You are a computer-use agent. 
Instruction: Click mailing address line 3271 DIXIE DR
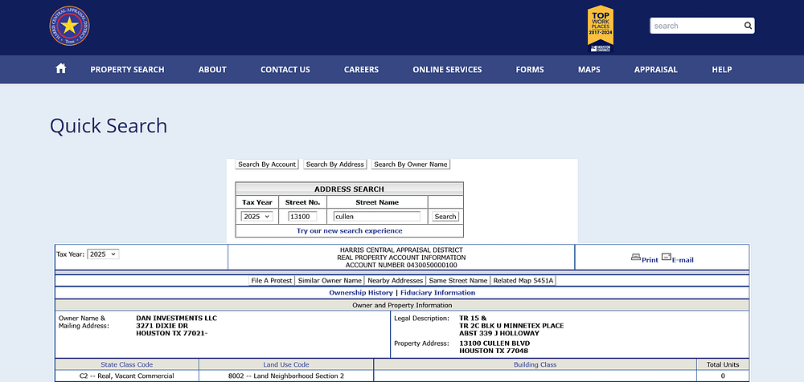coord(162,326)
